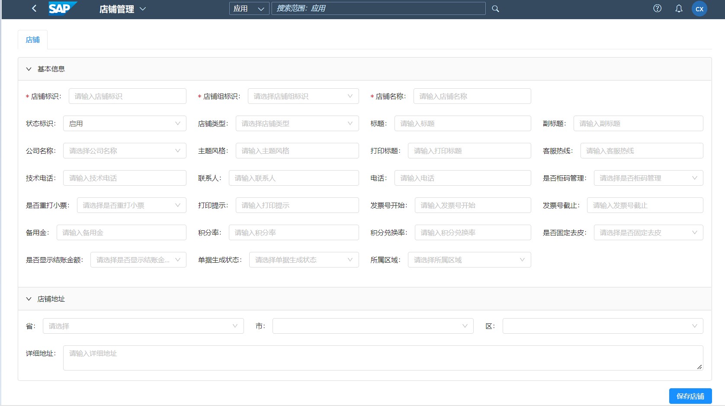
Task: Click the 主题风格 input field
Action: (297, 151)
